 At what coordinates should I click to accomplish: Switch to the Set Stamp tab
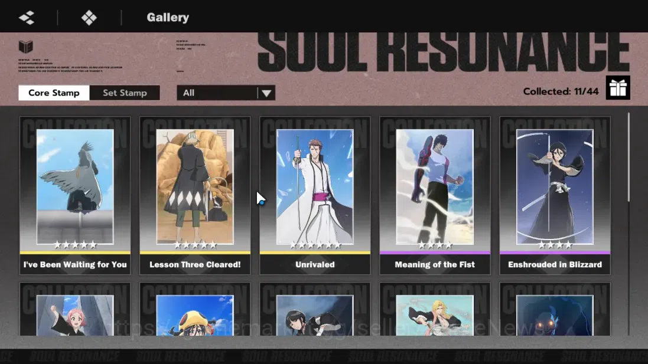pyautogui.click(x=125, y=93)
